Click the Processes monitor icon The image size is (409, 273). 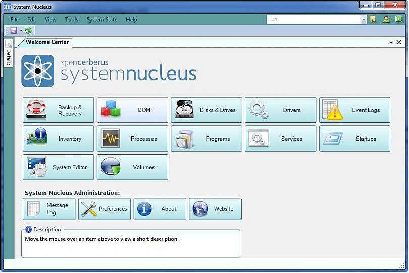point(111,139)
